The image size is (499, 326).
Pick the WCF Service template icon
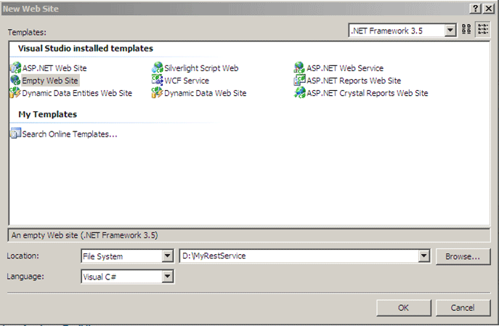158,81
